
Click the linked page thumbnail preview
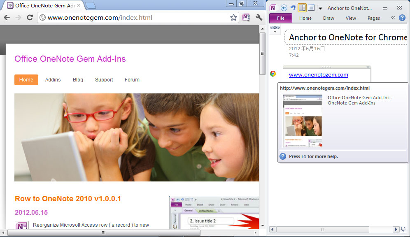[x=303, y=121]
